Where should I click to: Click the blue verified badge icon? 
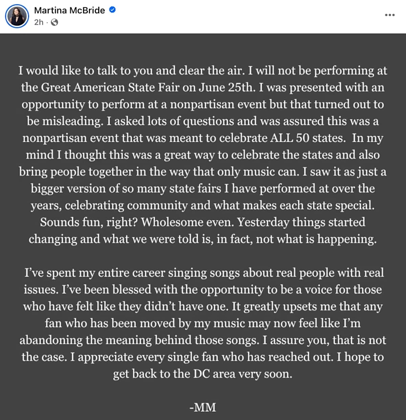coord(112,10)
